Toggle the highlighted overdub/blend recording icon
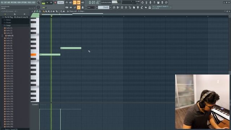Screen dimensions: 231x130 (79, 3)
